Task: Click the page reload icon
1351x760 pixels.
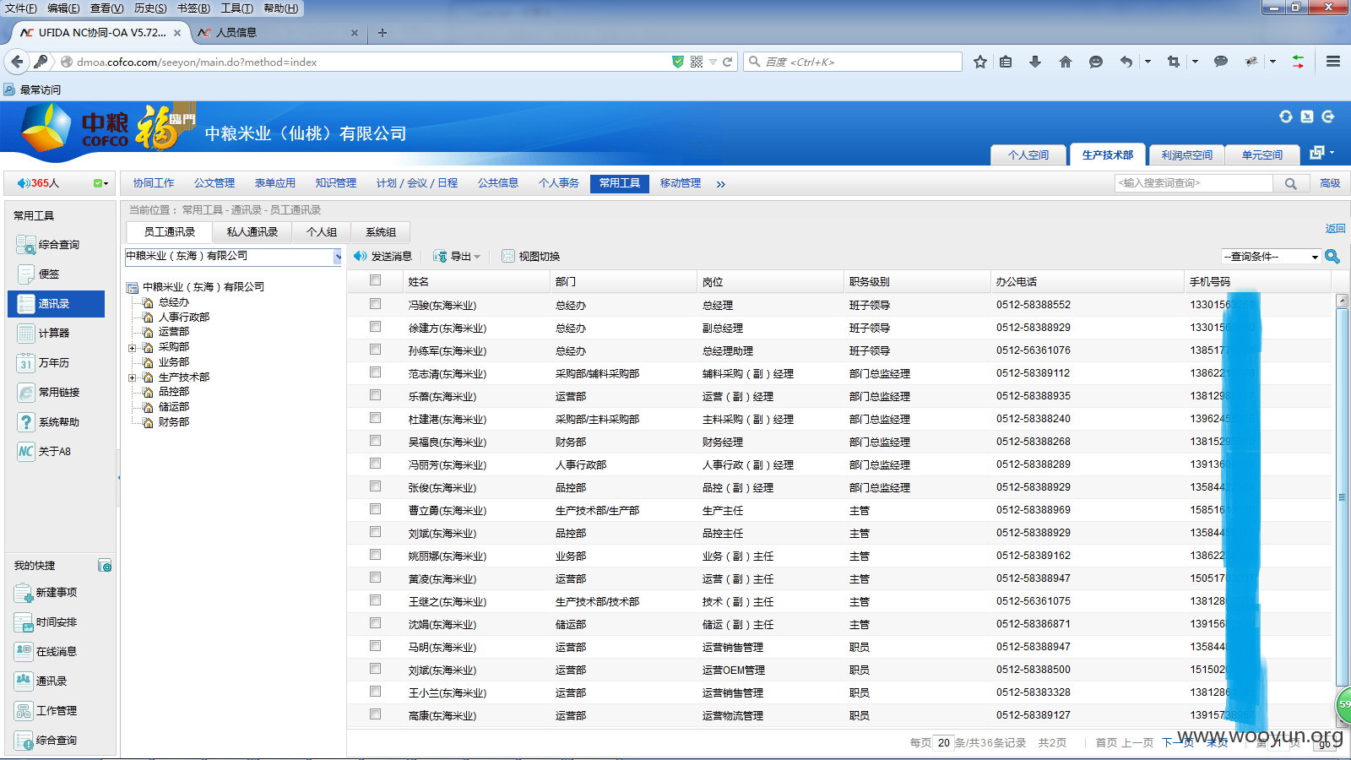Action: [x=727, y=62]
